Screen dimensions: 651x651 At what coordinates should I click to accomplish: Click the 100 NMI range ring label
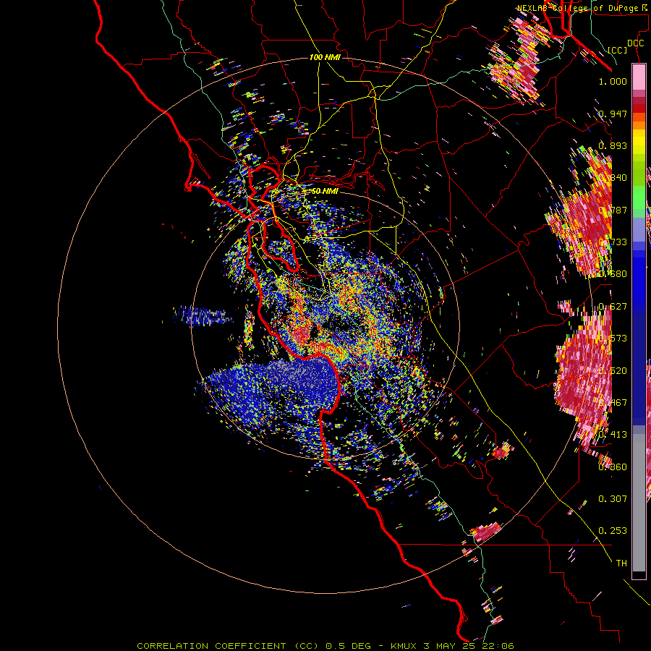click(x=325, y=57)
